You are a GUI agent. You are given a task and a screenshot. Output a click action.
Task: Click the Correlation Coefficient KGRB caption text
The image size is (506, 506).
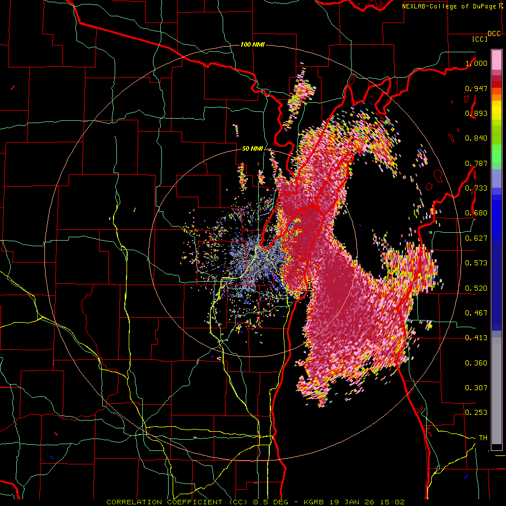pos(255,502)
